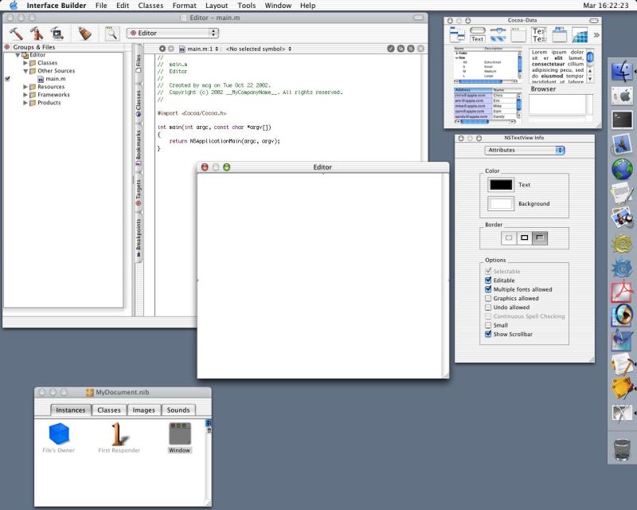Click the Build hammer icon in toolbar
The width and height of the screenshot is (637, 510).
[x=15, y=33]
